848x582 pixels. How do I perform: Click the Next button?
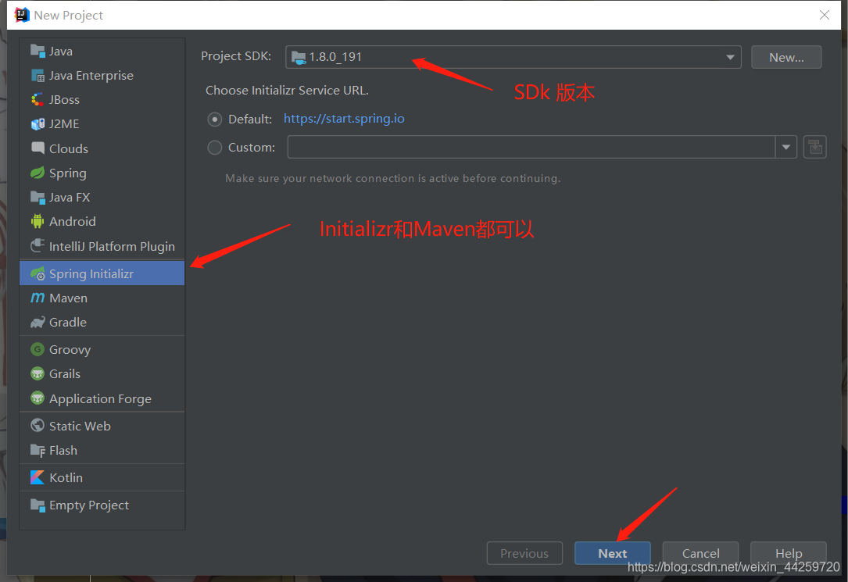click(612, 552)
